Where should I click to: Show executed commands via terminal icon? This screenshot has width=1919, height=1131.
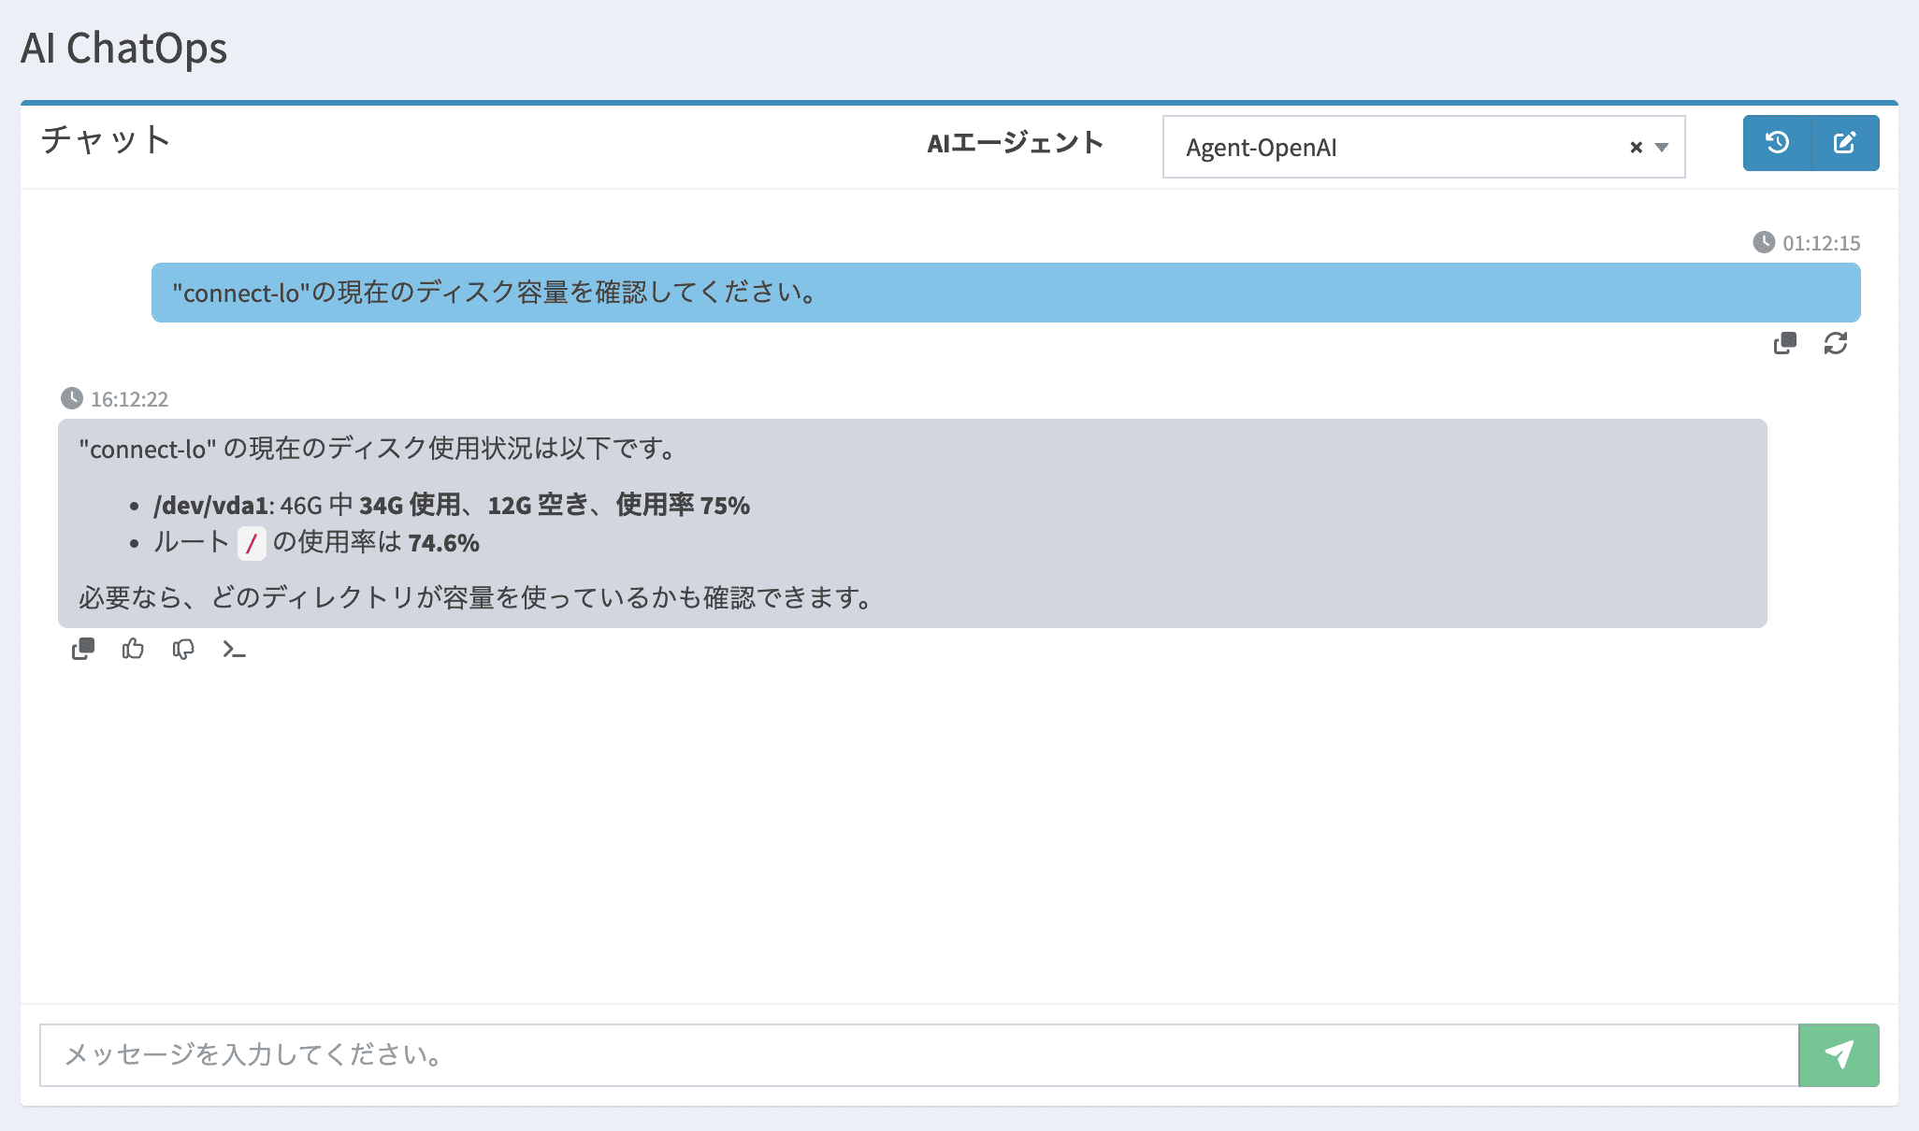tap(234, 649)
